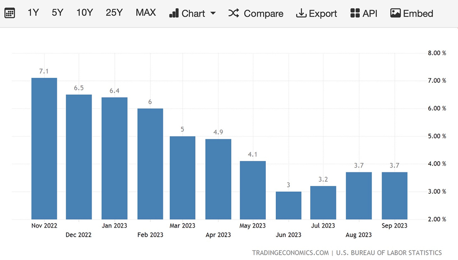Click the Compare shuffle arrows icon
Screen dimensions: 458x260
pyautogui.click(x=233, y=13)
